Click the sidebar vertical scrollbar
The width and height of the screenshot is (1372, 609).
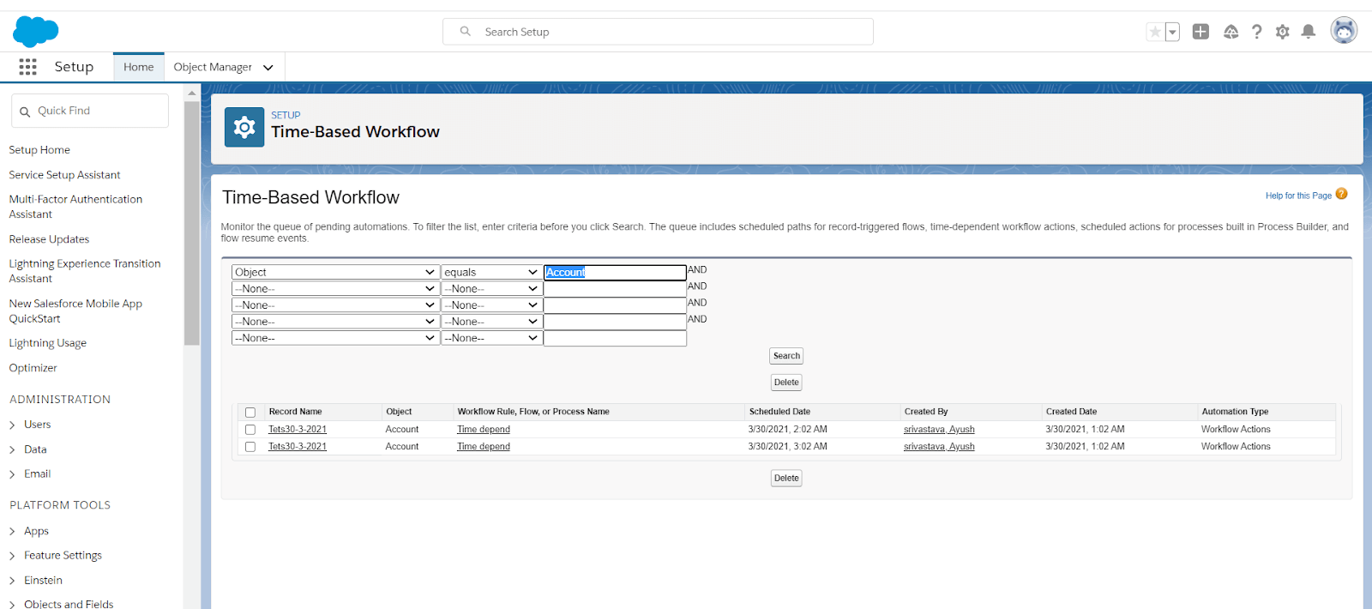[191, 223]
